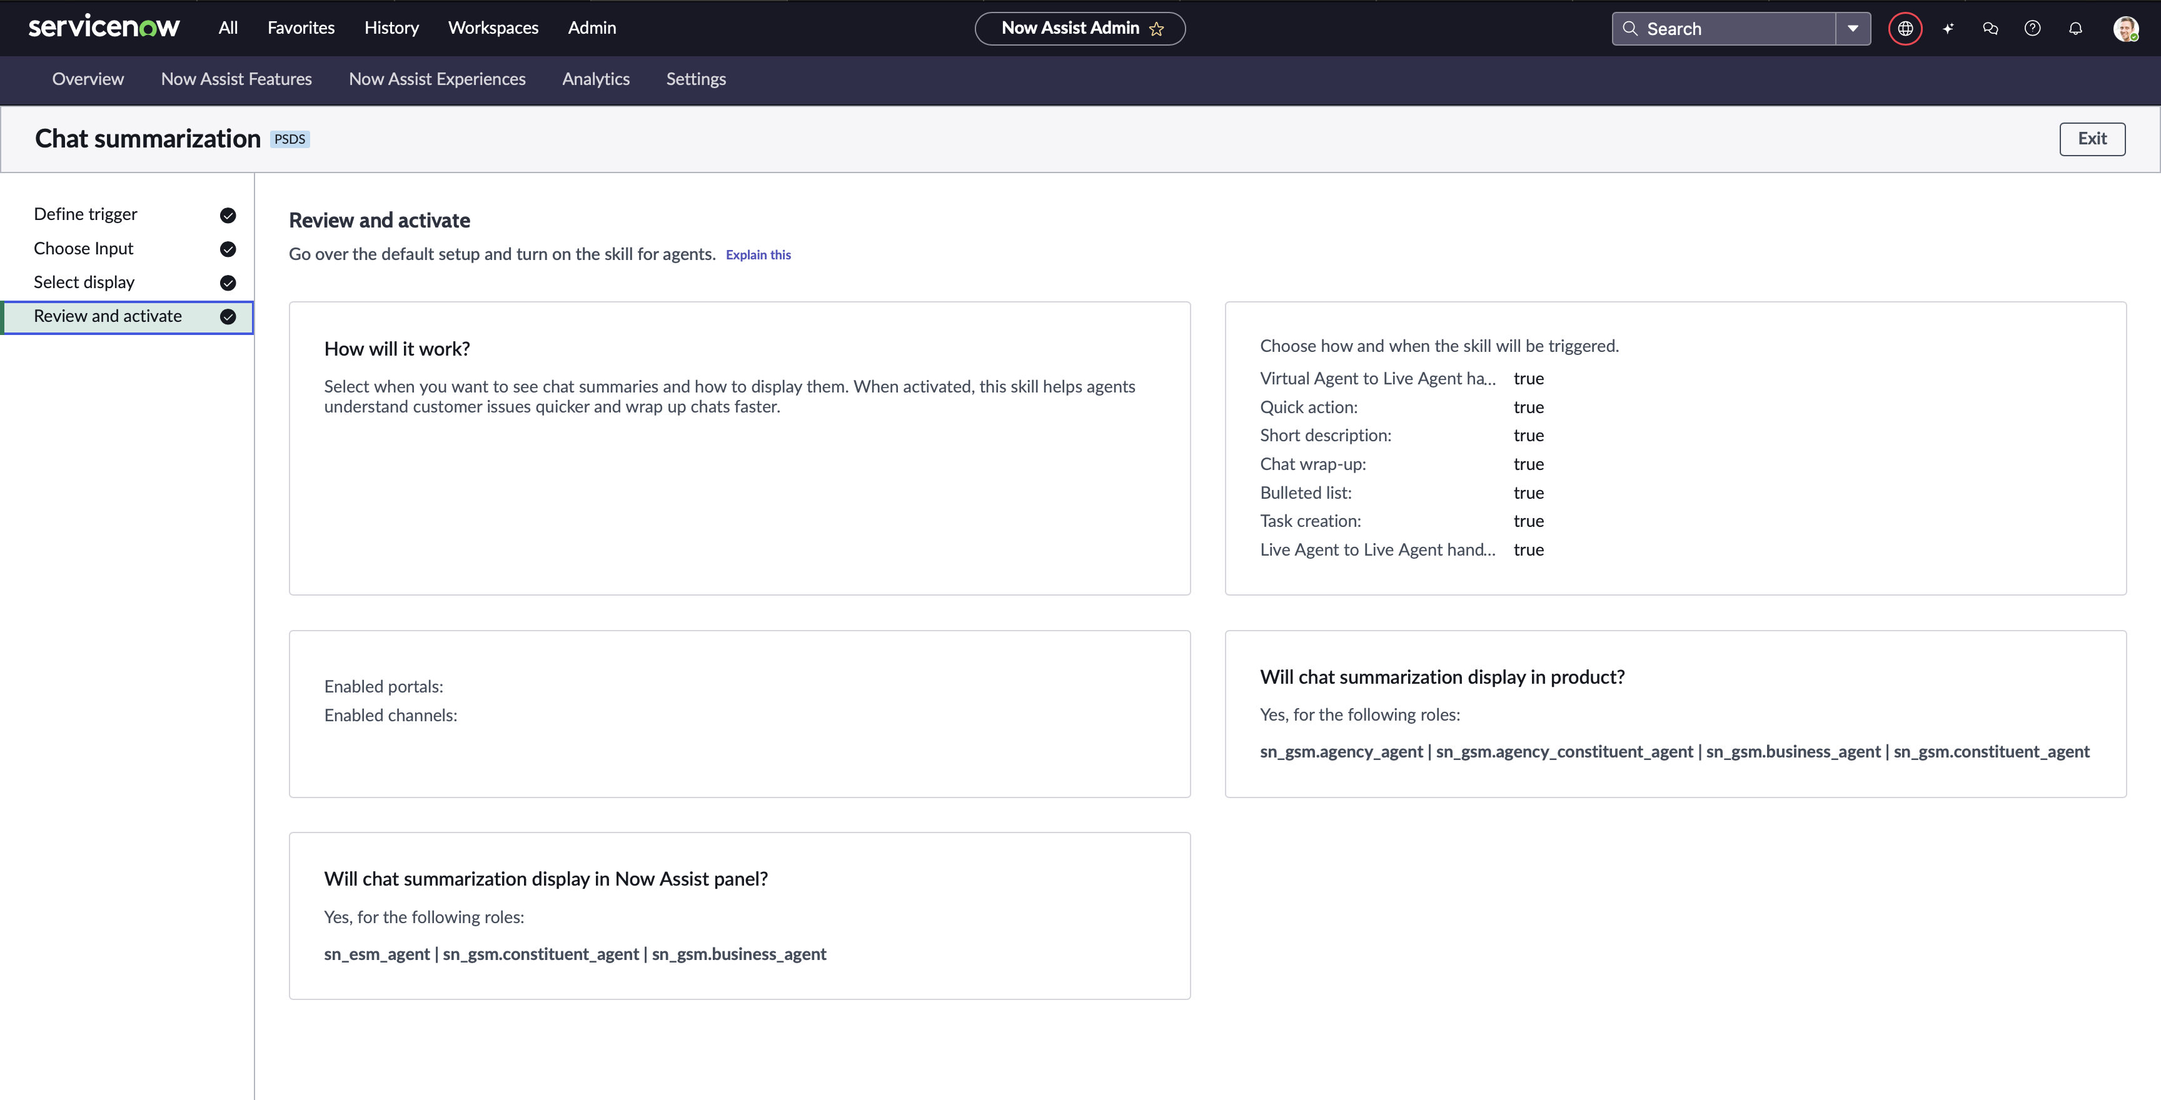Click the Live Agent to Live Agent label
The height and width of the screenshot is (1100, 2161).
point(1378,550)
